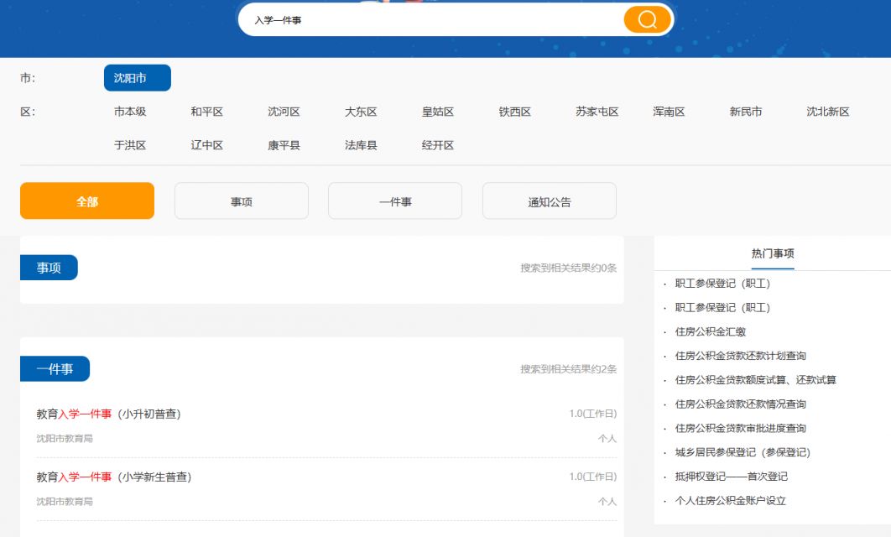Click 沈阳市教育局 under the 小学新生普查 result
This screenshot has height=537, width=891.
click(65, 502)
